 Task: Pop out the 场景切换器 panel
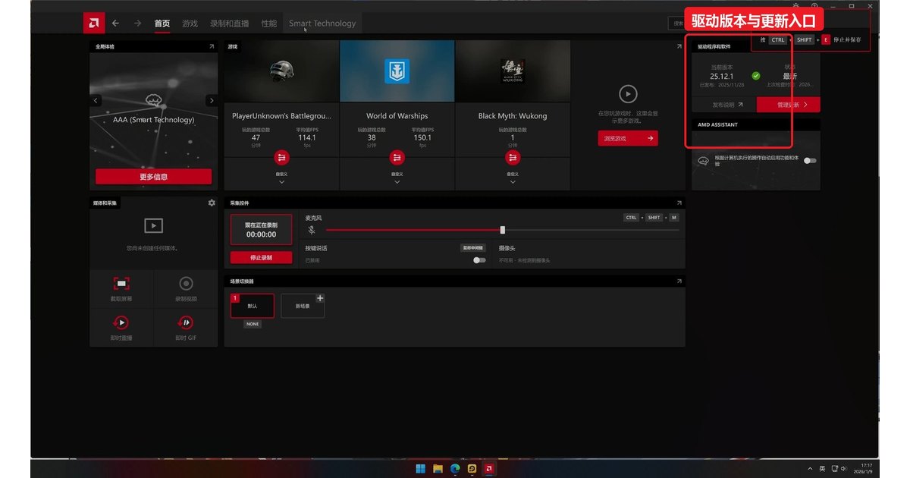click(x=679, y=281)
